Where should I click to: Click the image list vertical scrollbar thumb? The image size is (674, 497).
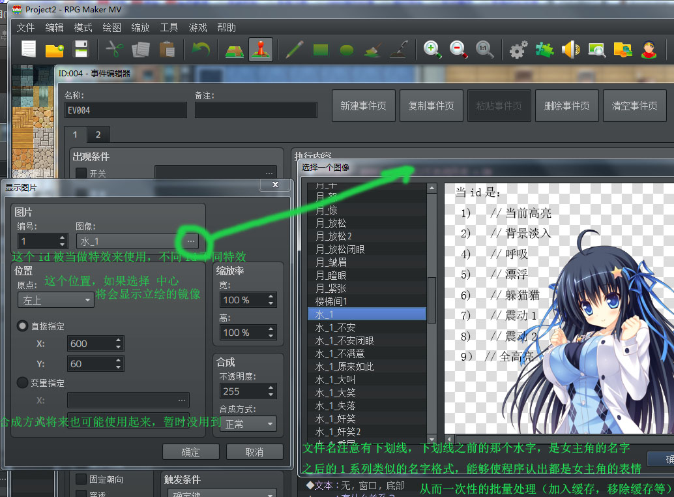(432, 299)
